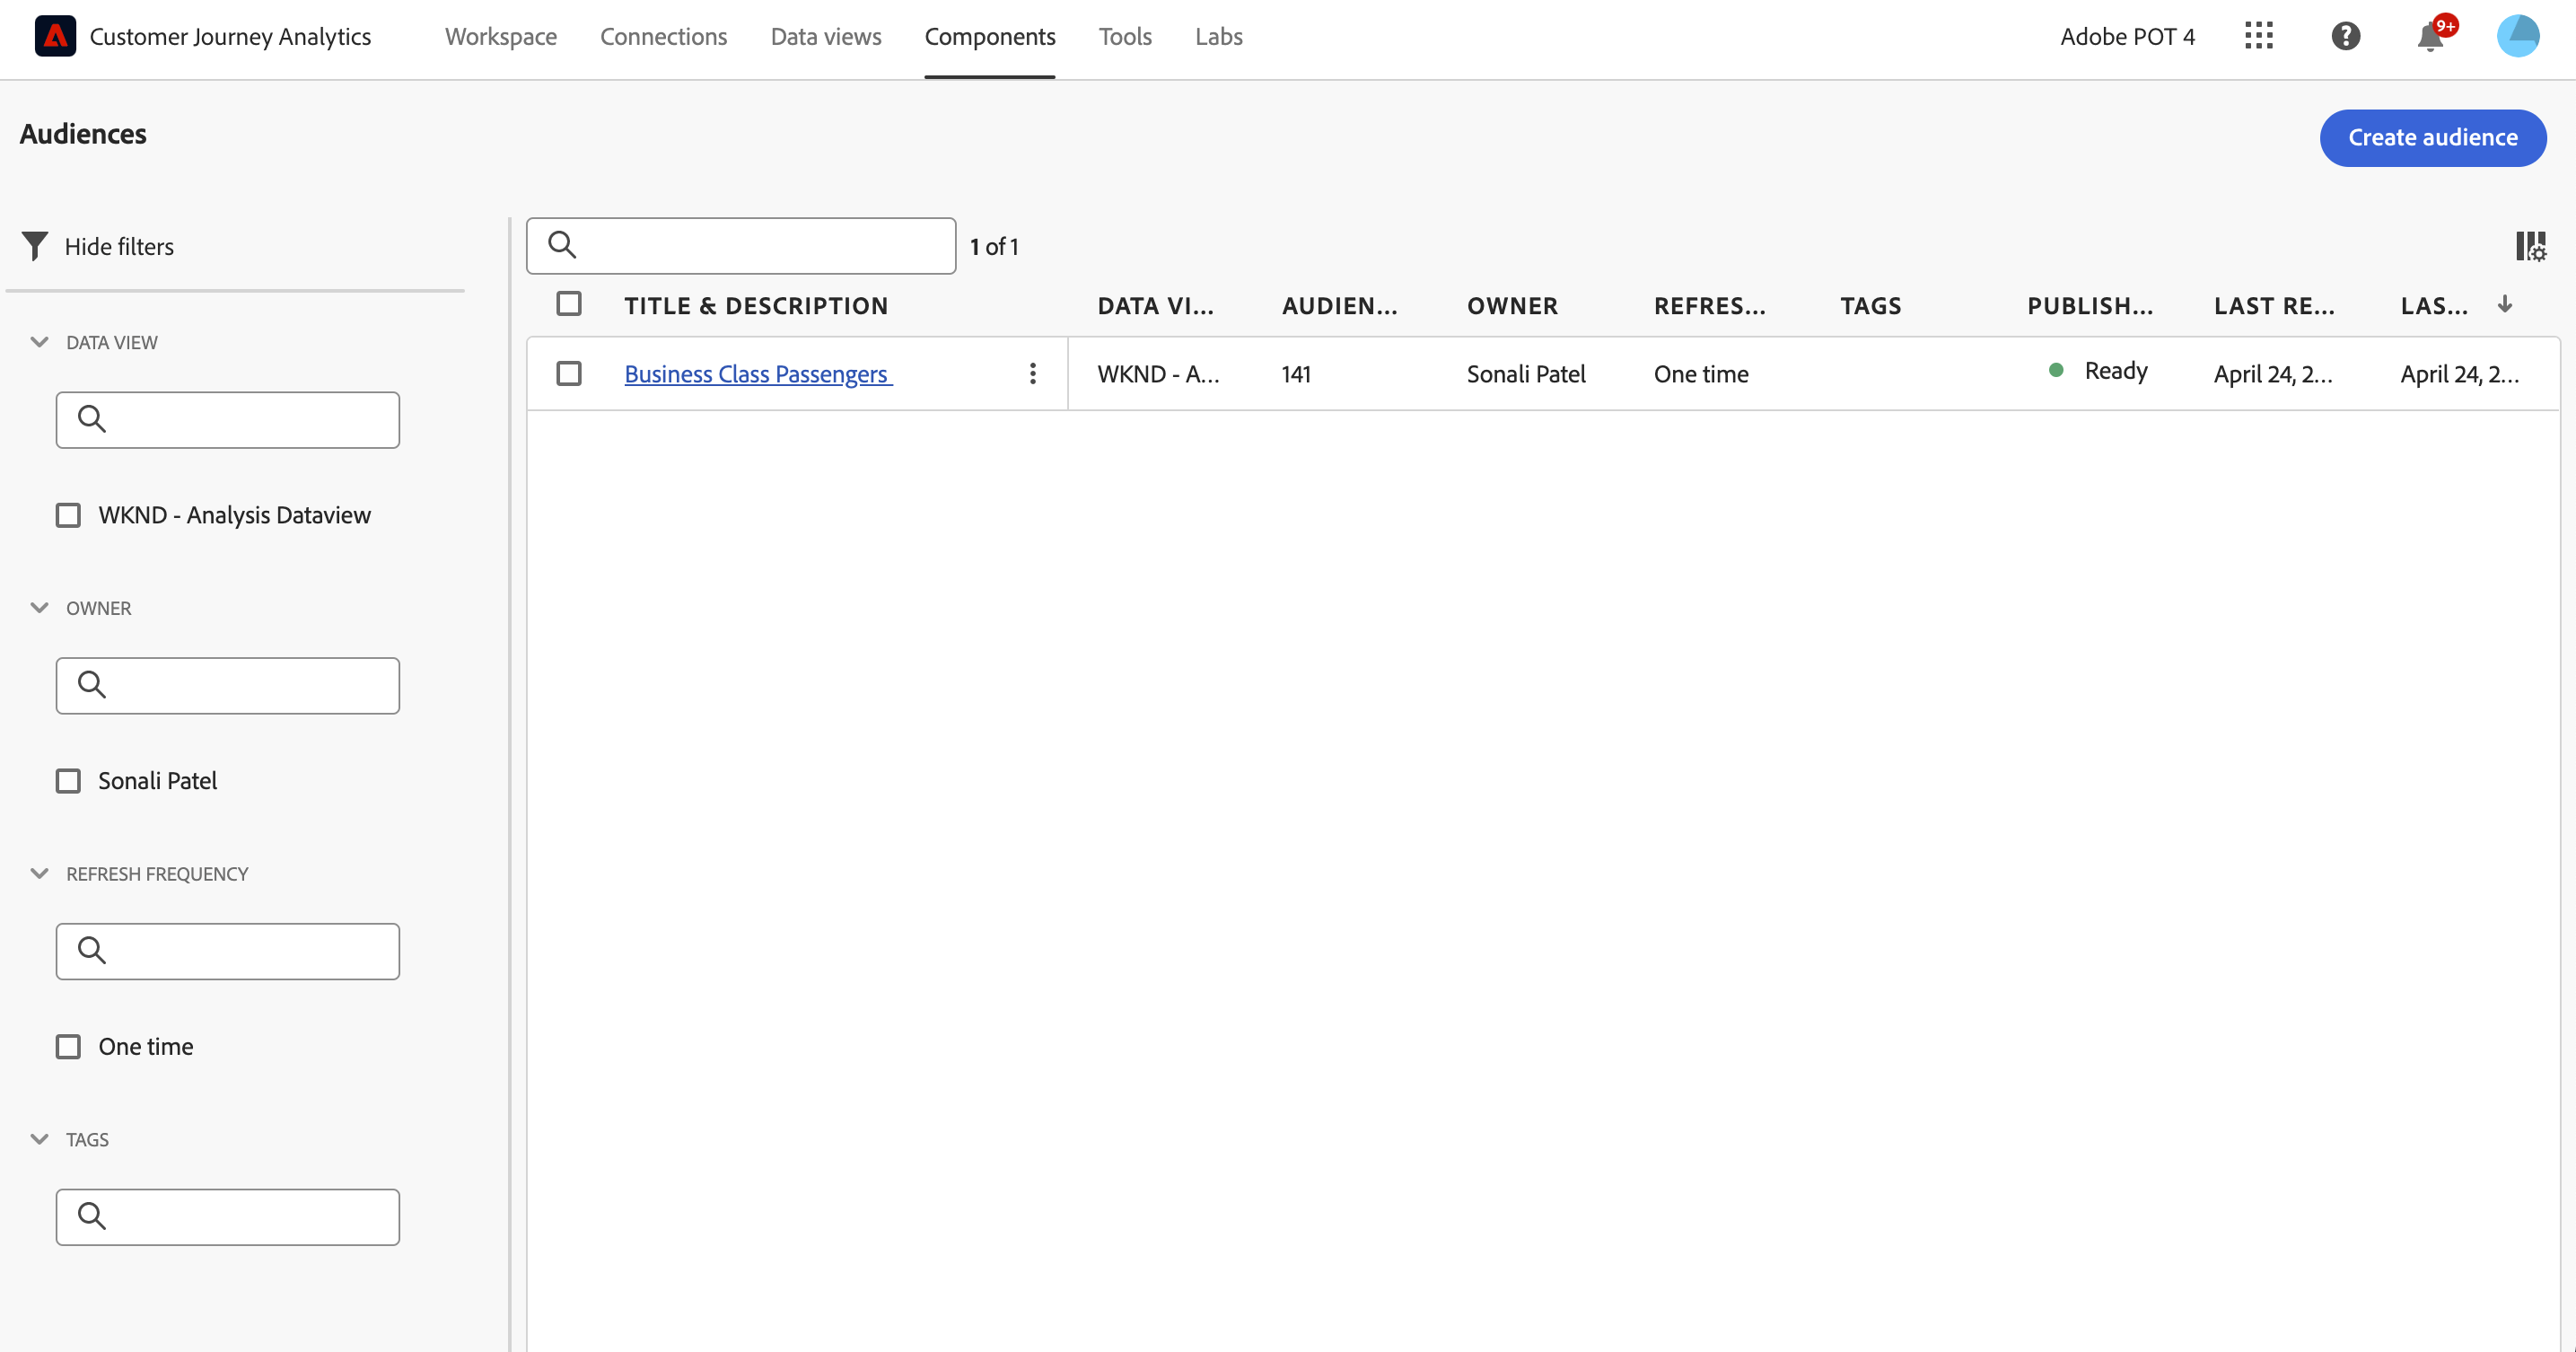Open the Business Class Passengers more-actions menu
2576x1352 pixels.
[x=1032, y=373]
